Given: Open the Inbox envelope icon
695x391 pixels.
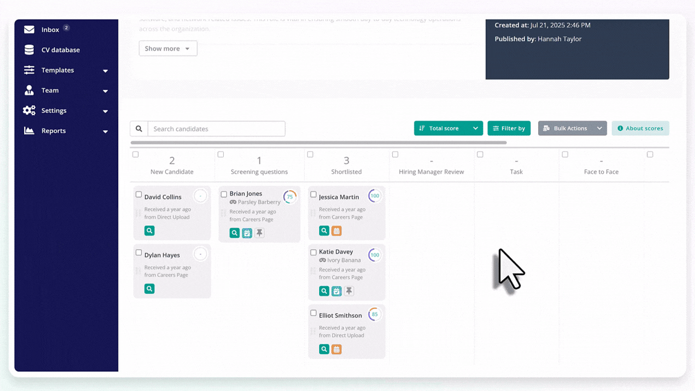Looking at the screenshot, I should [x=29, y=29].
